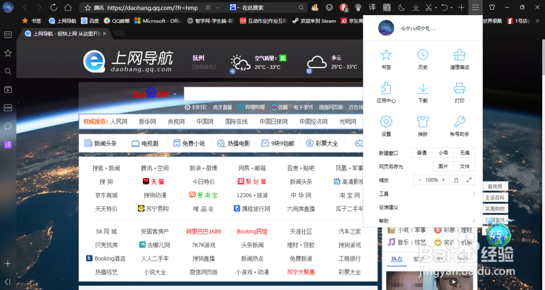Viewport: 545px width, 290px height.
Task: Click the 45% floating accelerator ball
Action: pos(499,235)
